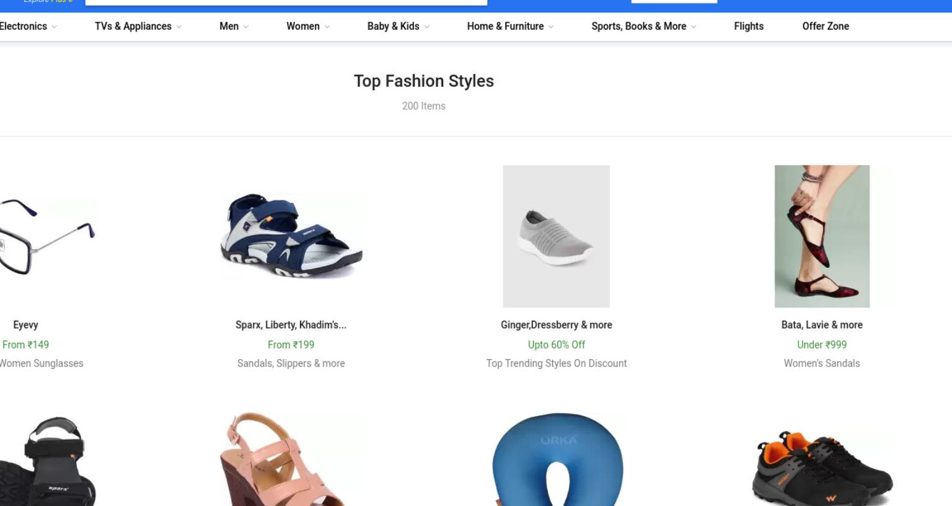952x506 pixels.
Task: Expand chevron next to Baby & Kids
Action: pos(427,27)
